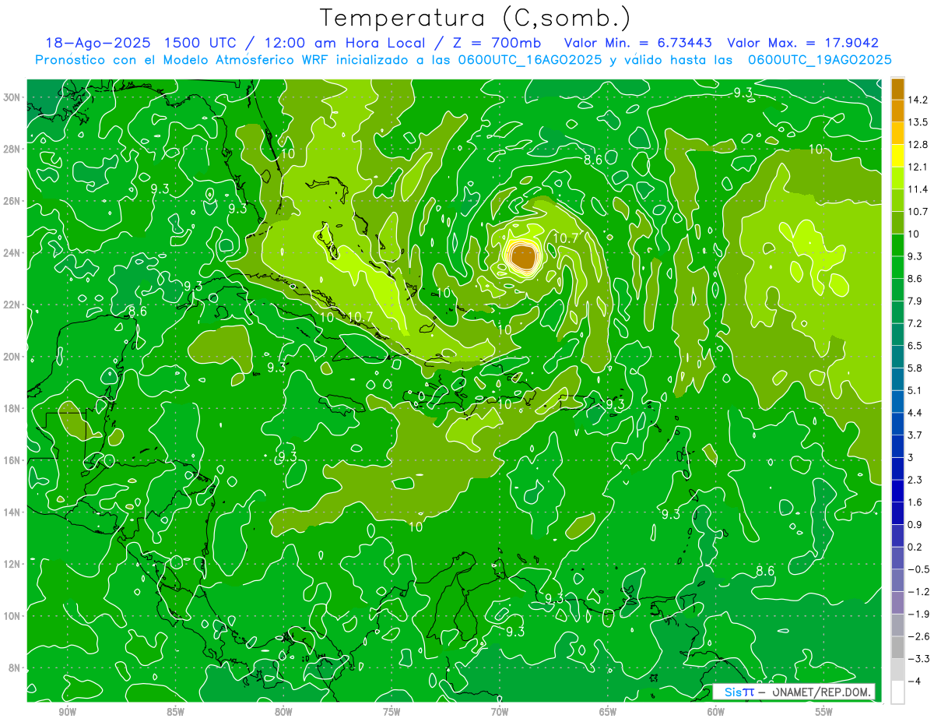Click 'Valor Max. = 17.9042' text
934x722 pixels.
[x=802, y=43]
